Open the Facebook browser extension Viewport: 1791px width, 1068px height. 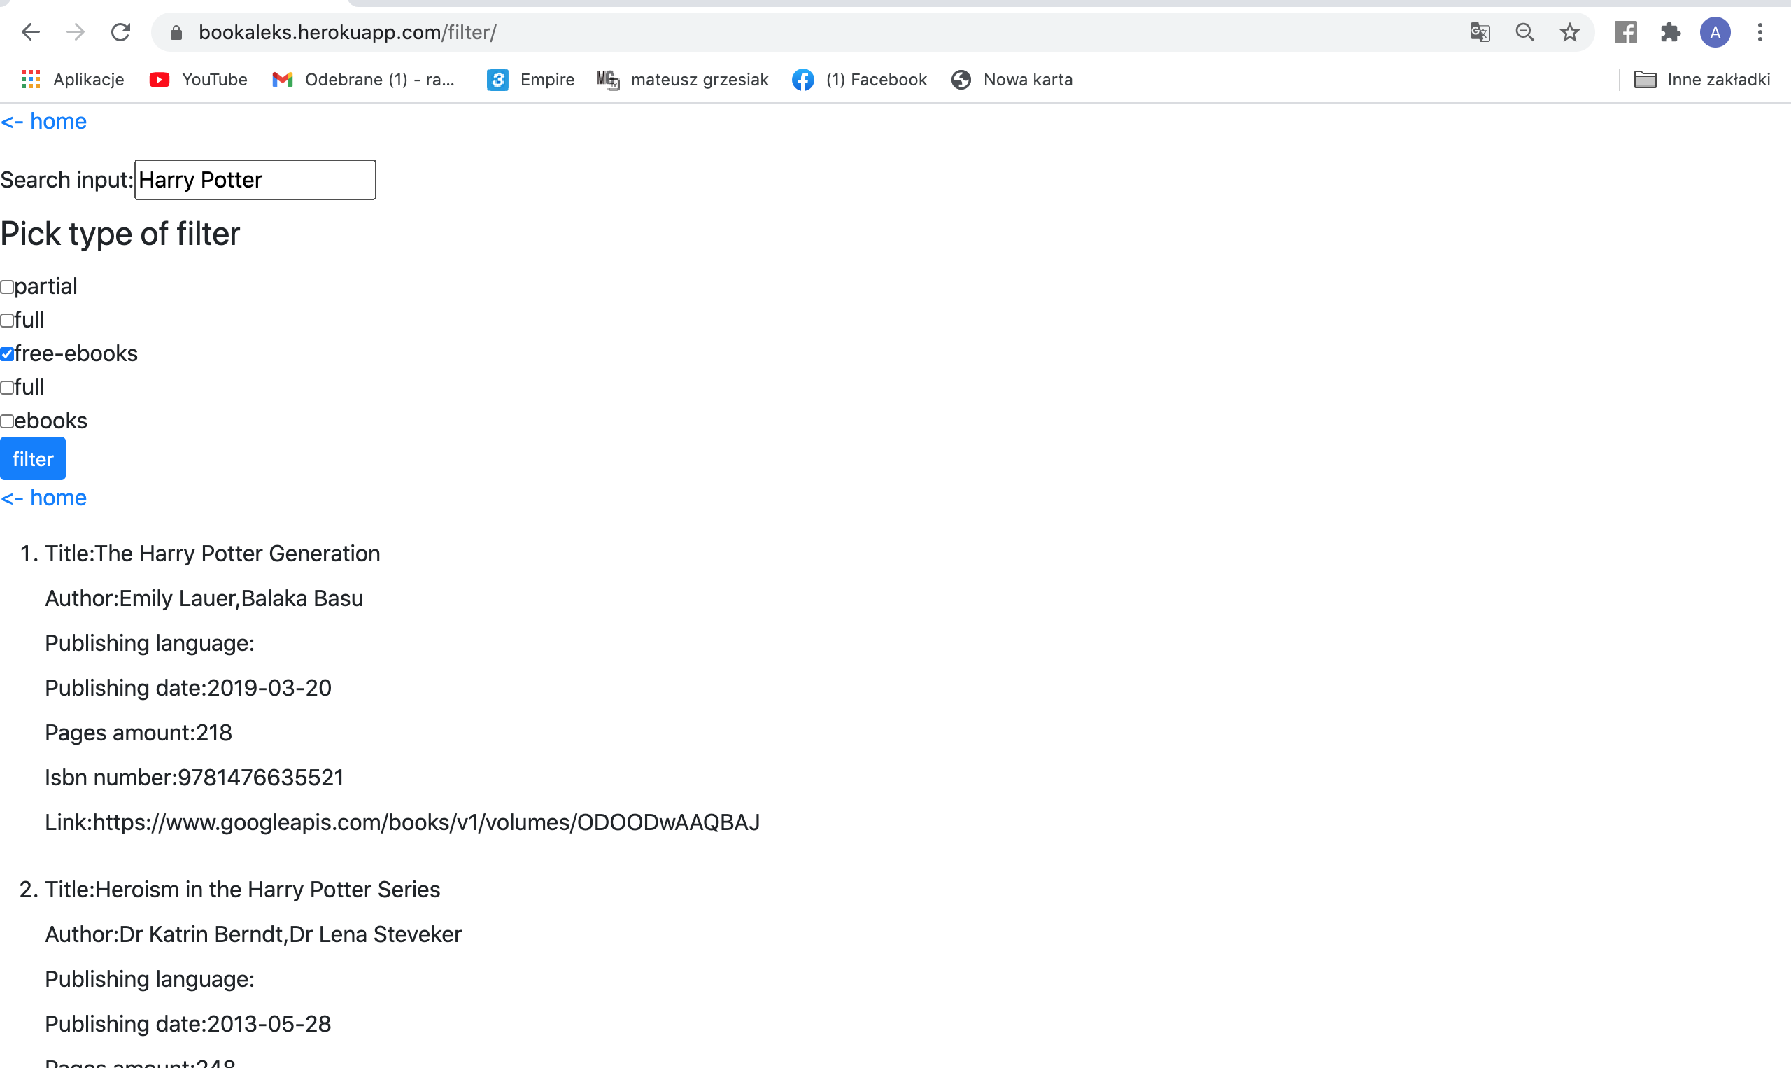coord(1625,32)
